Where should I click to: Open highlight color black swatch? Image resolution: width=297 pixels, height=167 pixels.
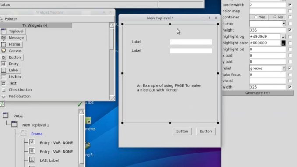coord(283,43)
